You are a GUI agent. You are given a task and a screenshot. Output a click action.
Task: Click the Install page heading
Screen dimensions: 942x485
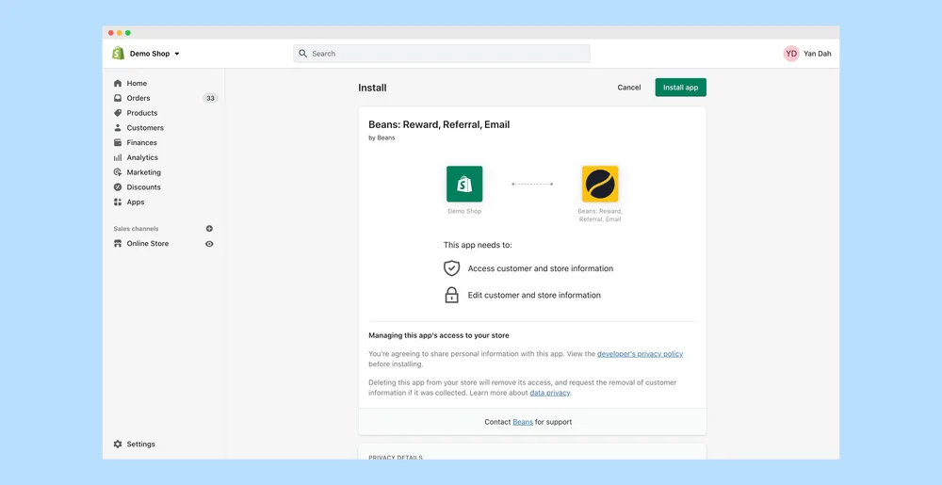[x=372, y=88]
